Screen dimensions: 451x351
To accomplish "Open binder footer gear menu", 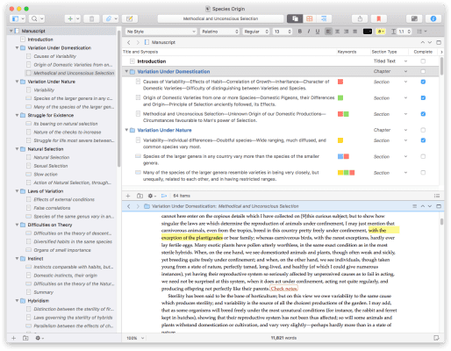I will pyautogui.click(x=39, y=338).
